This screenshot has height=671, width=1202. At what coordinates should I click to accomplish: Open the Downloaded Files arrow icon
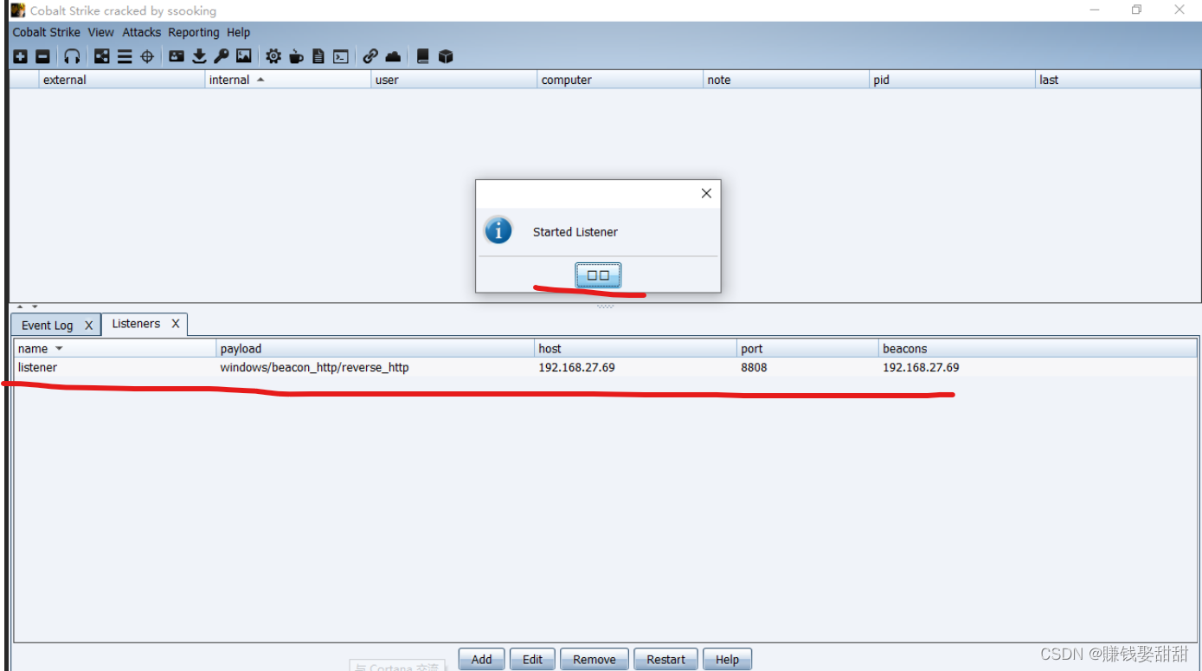click(199, 56)
